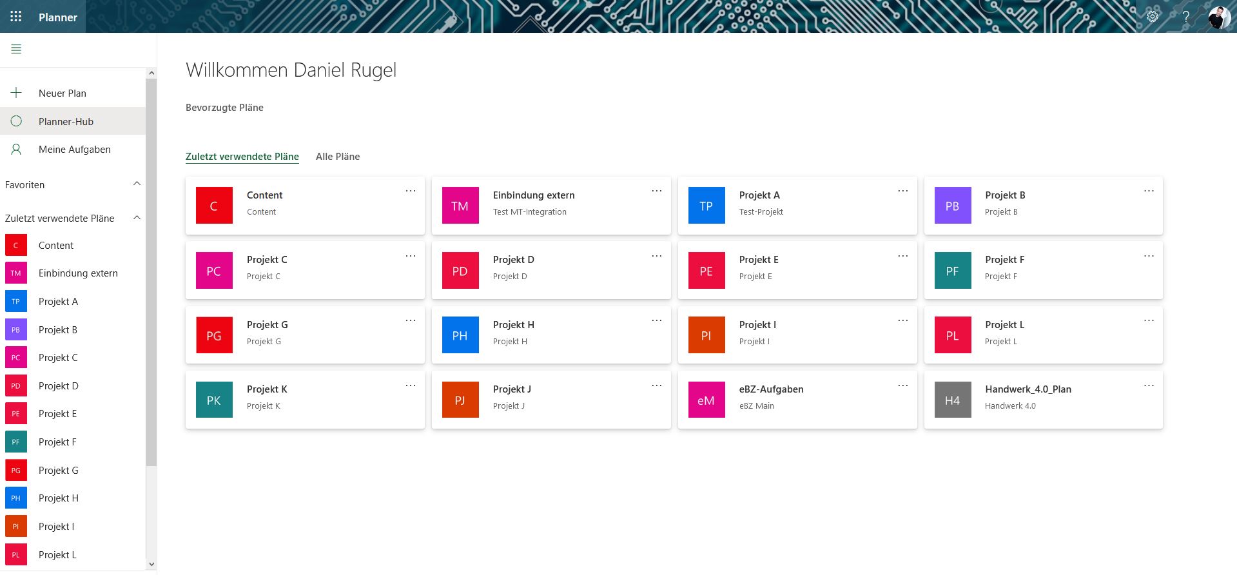1237x575 pixels.
Task: Open Projekt C title link on card
Action: click(x=267, y=259)
